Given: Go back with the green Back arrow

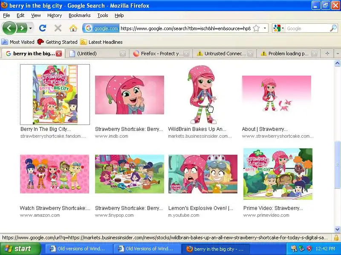Looking at the screenshot, I should 9,28.
